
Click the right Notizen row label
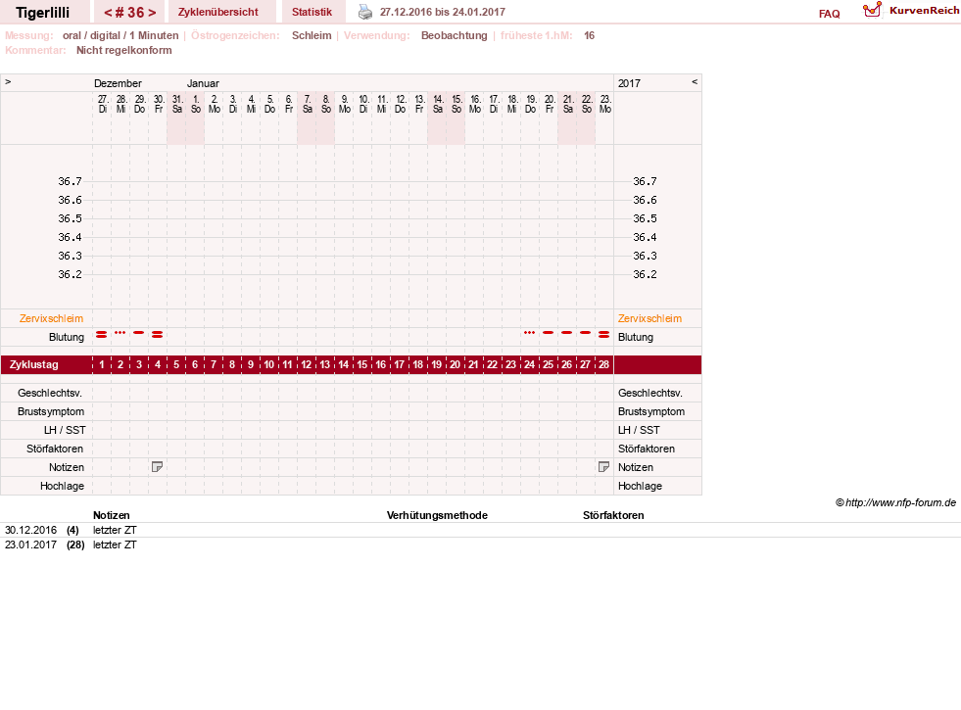pyautogui.click(x=636, y=467)
